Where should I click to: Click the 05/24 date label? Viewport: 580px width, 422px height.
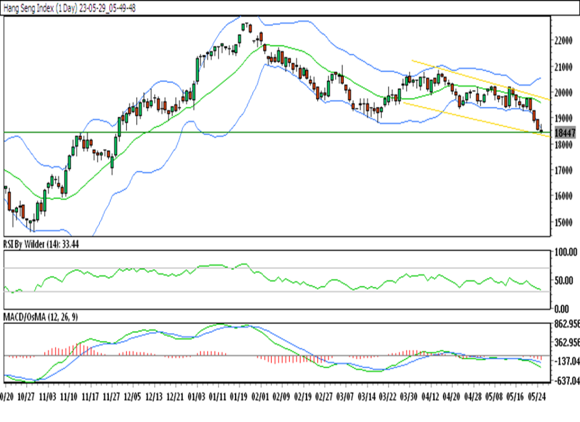click(537, 397)
